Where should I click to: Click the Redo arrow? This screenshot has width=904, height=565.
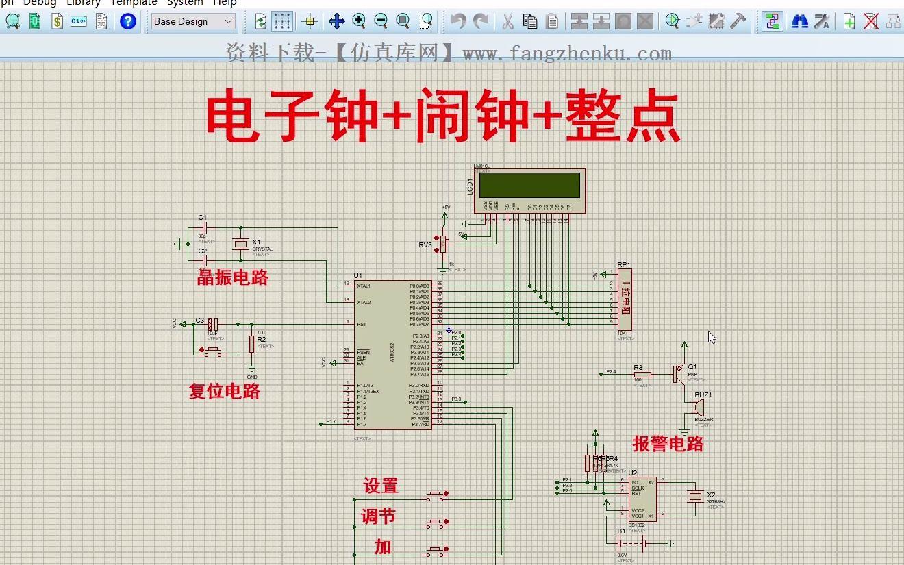coord(481,21)
